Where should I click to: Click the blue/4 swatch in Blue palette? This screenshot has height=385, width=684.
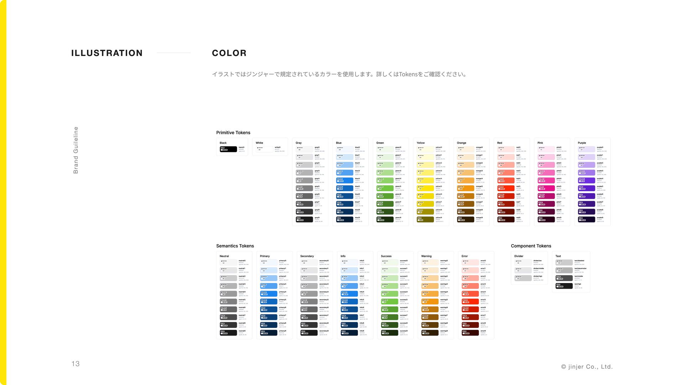[344, 180]
